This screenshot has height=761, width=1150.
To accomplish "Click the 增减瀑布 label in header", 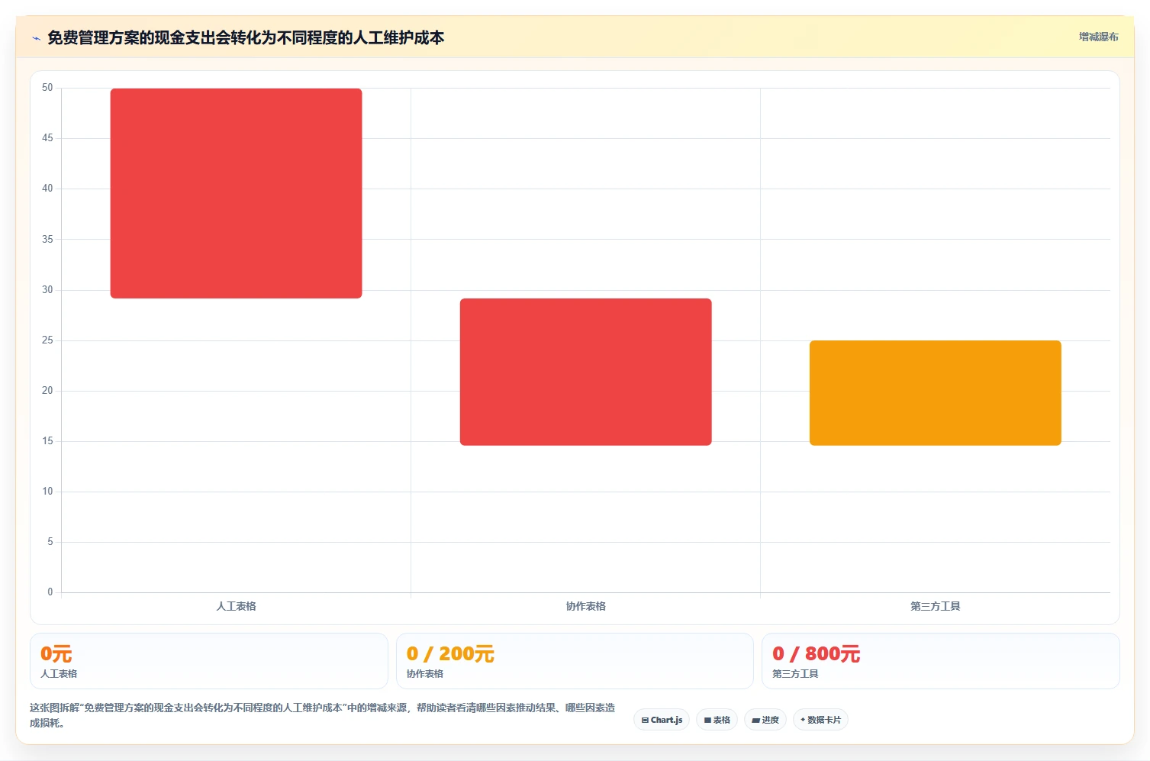I will 1098,37.
